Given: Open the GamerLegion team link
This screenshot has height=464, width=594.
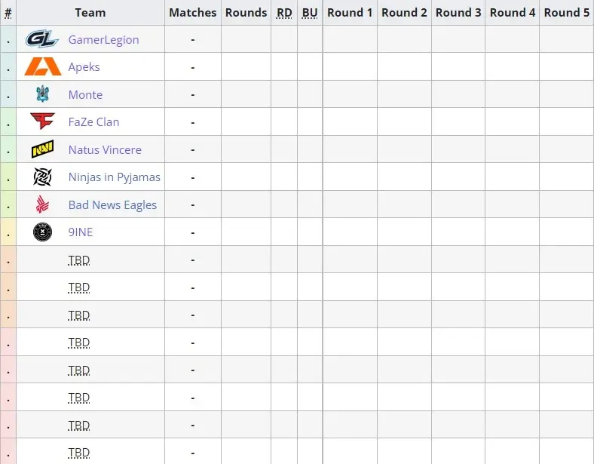Looking at the screenshot, I should tap(104, 40).
